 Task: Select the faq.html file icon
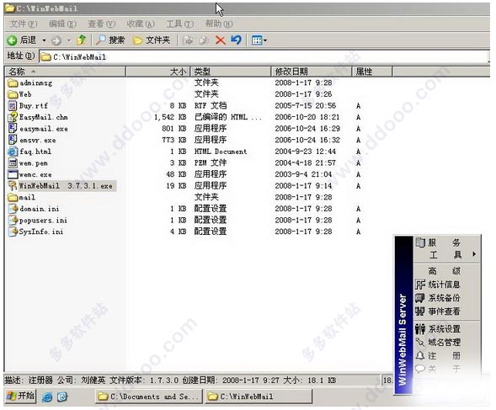click(13, 152)
